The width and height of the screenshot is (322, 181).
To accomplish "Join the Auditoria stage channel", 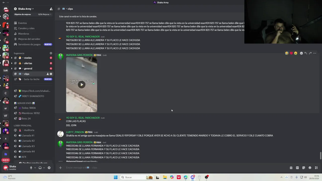I will click(x=33, y=130).
